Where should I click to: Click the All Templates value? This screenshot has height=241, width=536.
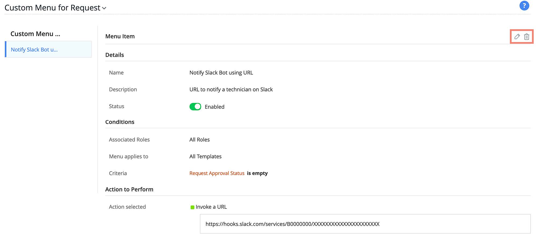(205, 157)
